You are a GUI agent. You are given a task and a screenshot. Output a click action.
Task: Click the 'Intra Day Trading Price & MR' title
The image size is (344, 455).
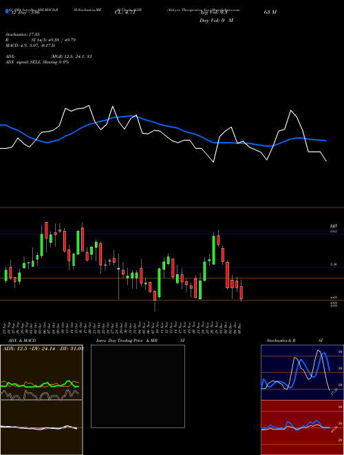(127, 341)
